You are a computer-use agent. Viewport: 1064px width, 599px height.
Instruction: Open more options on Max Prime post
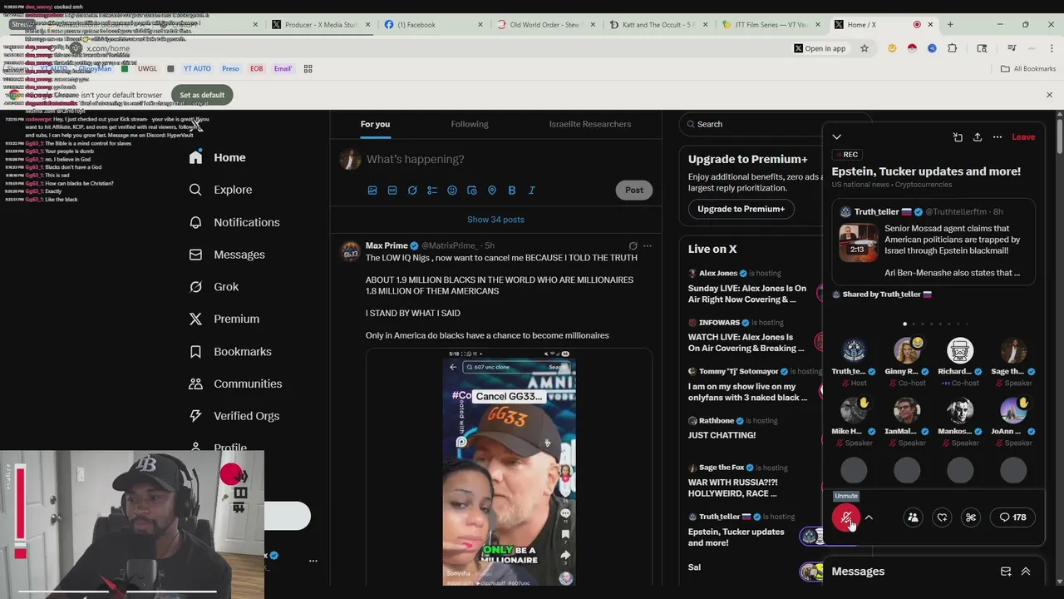[x=648, y=245]
